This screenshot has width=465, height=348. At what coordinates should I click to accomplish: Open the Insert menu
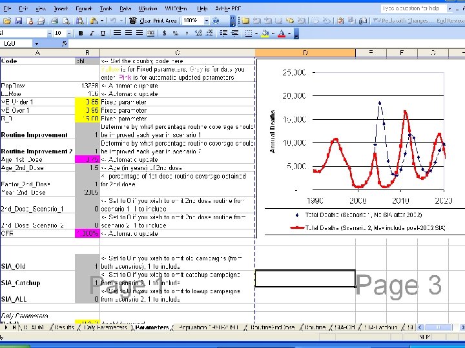pos(61,9)
